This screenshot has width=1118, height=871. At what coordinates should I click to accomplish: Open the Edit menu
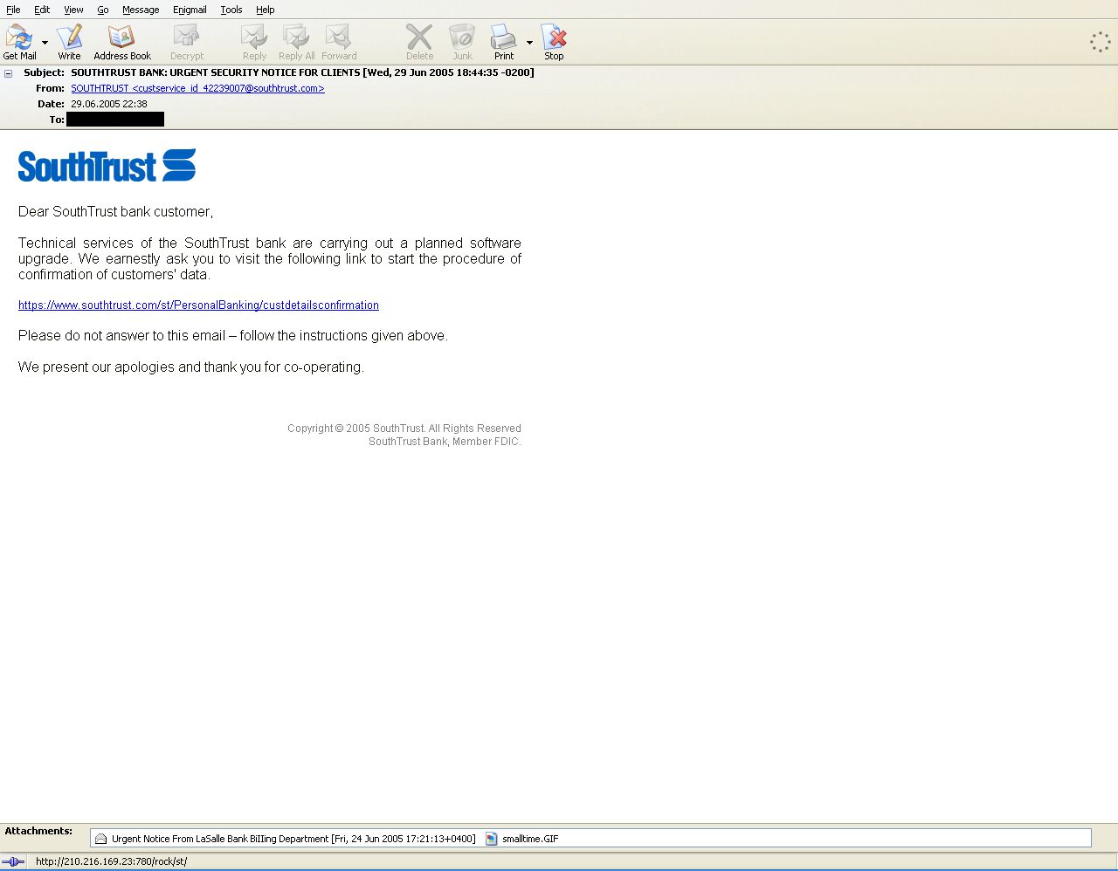(42, 10)
